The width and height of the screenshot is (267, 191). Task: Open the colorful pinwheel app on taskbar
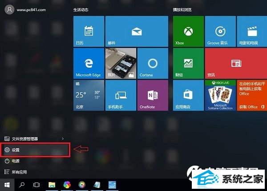click(67, 185)
